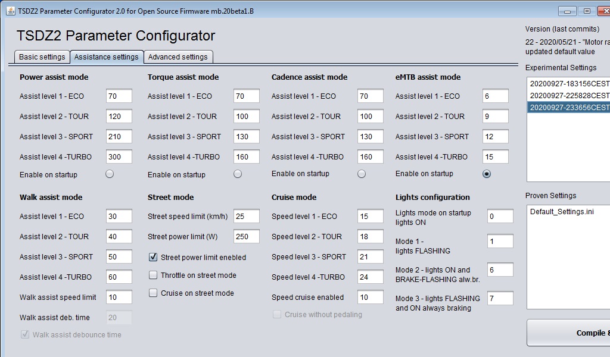The height and width of the screenshot is (357, 610).
Task: Edit Power assist level 3 SPORT field
Action: 119,136
